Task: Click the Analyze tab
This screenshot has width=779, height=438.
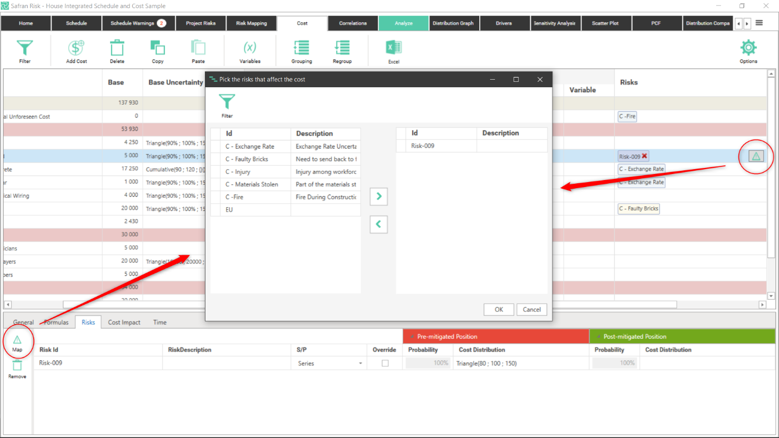Action: tap(404, 23)
